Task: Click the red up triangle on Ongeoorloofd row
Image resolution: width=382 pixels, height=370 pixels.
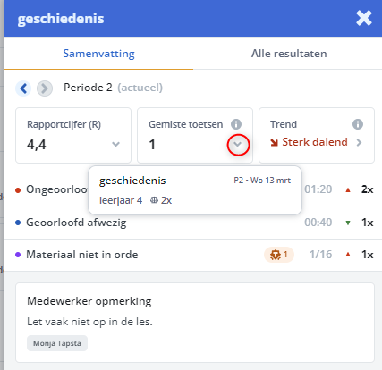Action: coord(348,189)
